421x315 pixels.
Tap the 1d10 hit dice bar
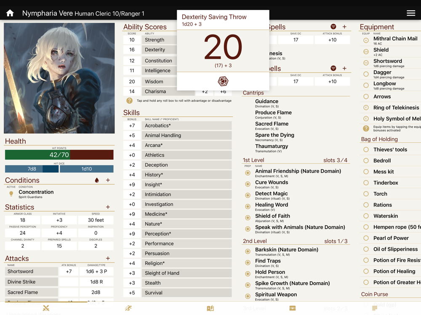tap(86, 169)
